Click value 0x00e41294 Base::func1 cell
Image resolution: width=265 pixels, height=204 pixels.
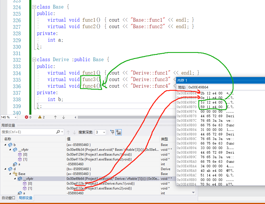(x=99, y=154)
